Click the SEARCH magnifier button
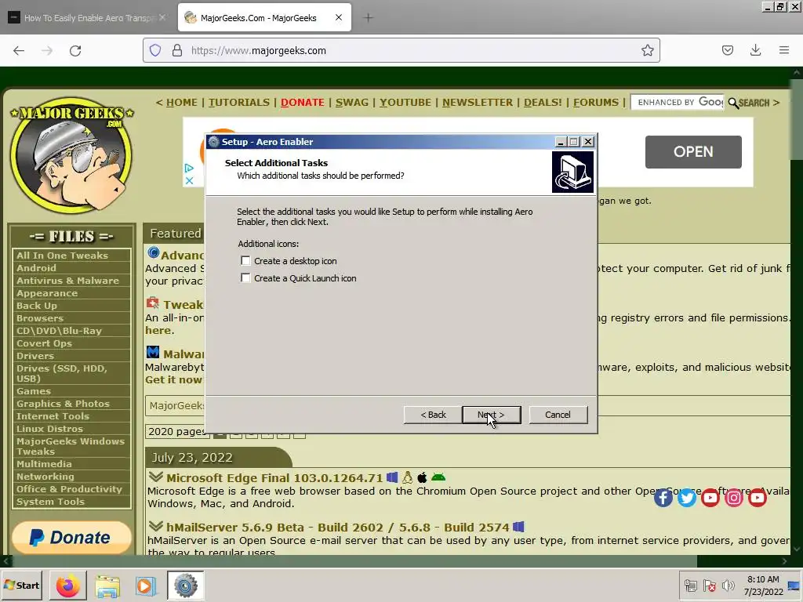Screen dimensions: 803x602 (749, 103)
